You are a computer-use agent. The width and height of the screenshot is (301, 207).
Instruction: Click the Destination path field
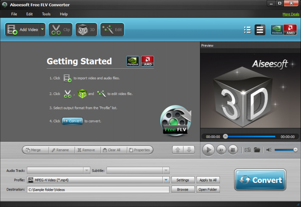pos(98,190)
